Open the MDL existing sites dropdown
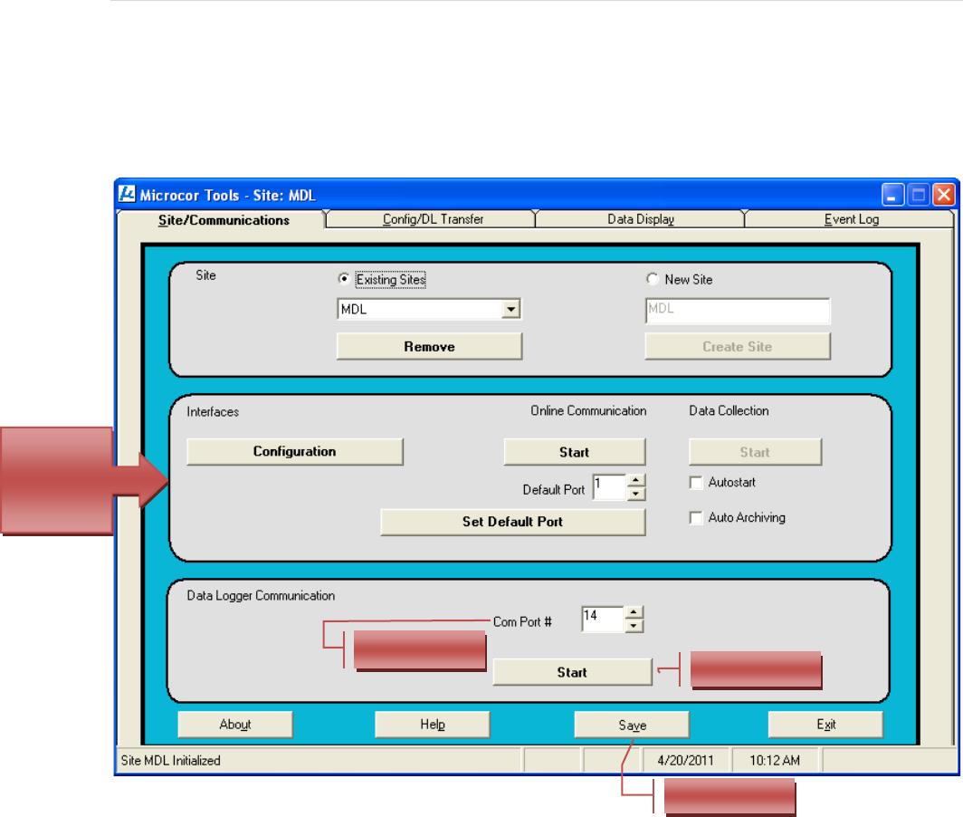This screenshot has width=963, height=817. tap(510, 309)
